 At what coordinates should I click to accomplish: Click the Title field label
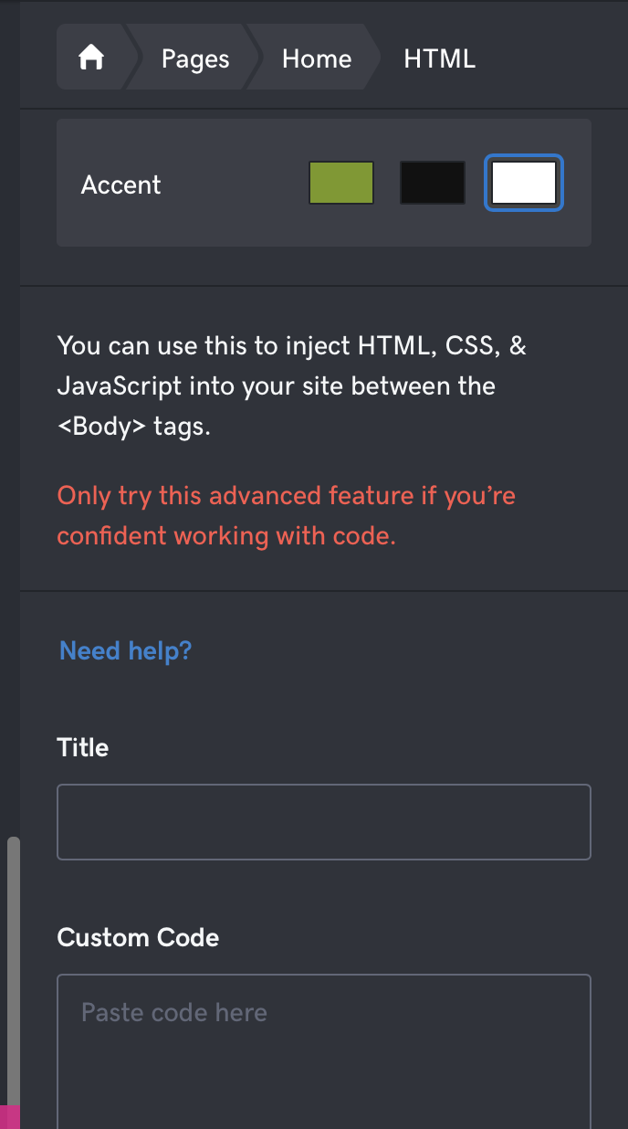pos(82,747)
